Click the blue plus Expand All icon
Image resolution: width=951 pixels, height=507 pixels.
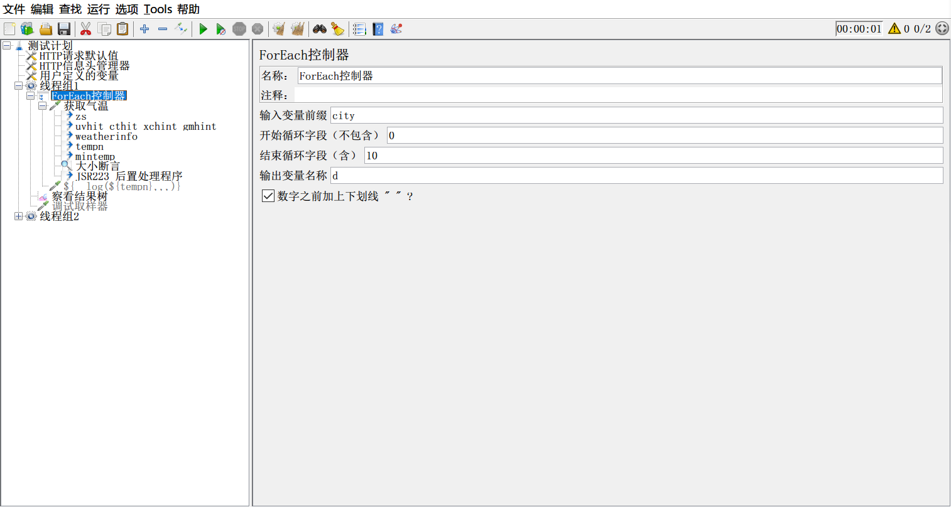click(144, 29)
